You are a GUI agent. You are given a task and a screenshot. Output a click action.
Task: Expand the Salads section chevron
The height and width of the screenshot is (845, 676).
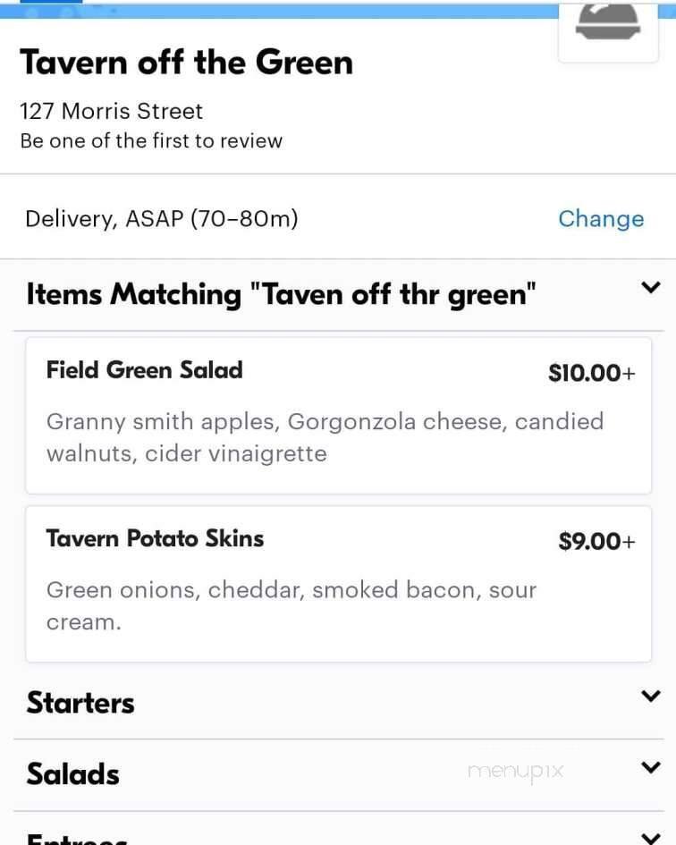(651, 767)
